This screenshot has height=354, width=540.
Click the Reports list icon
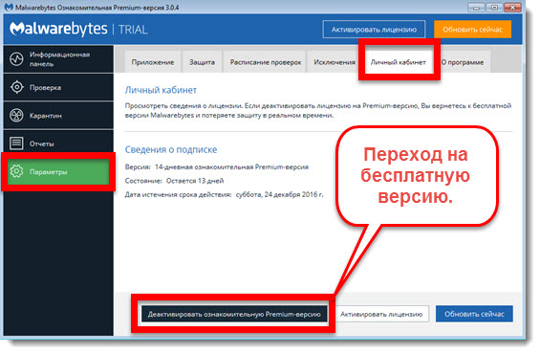coord(16,144)
